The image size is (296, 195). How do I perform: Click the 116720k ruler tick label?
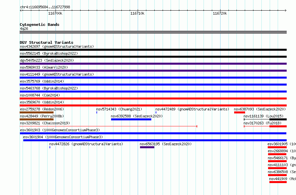coord(220,13)
